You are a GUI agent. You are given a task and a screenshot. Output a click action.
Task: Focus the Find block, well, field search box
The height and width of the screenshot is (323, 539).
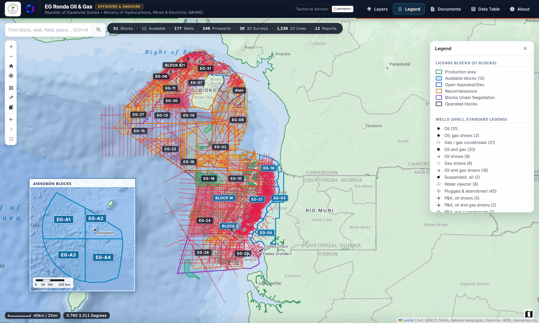49,30
